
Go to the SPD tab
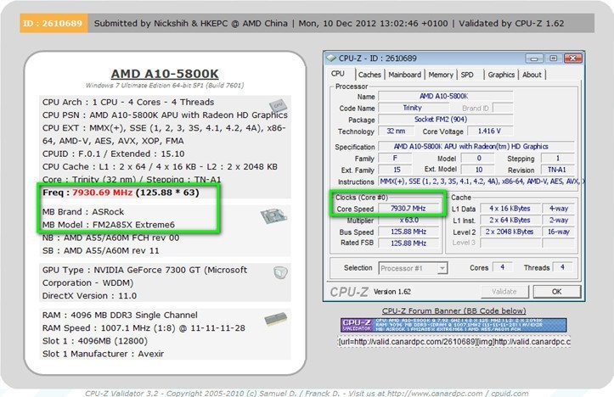(x=467, y=75)
